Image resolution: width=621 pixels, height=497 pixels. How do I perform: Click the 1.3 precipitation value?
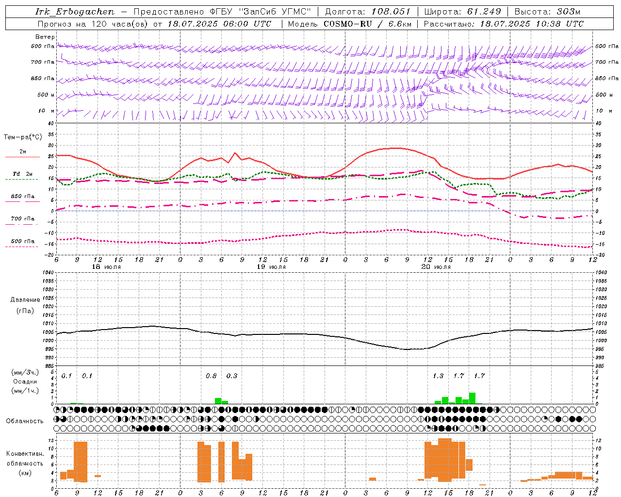coord(438,376)
